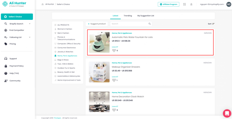Select Bags & Shoes category

point(63,60)
